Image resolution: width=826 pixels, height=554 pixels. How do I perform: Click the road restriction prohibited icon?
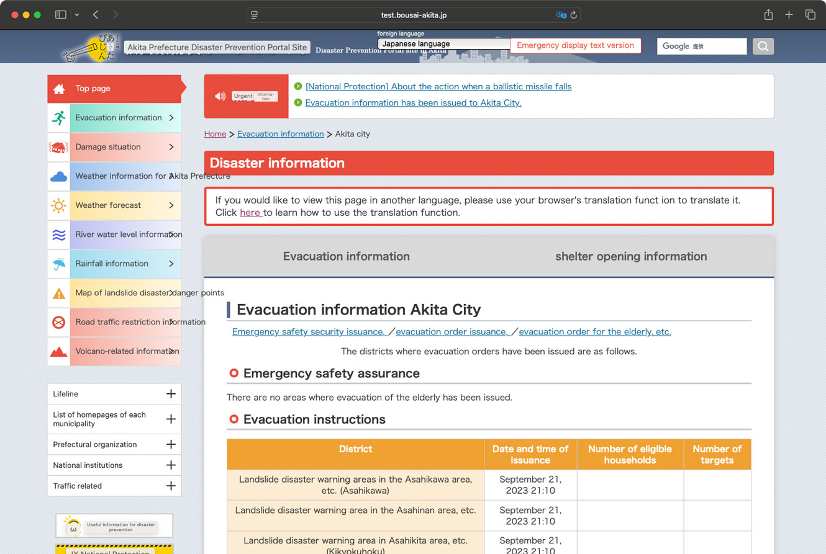(x=58, y=322)
